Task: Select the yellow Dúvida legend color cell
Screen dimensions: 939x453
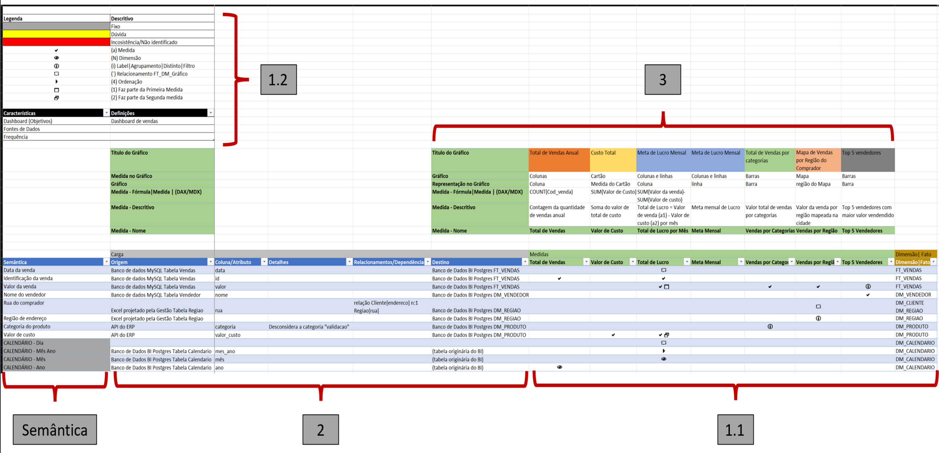Action: tap(56, 34)
